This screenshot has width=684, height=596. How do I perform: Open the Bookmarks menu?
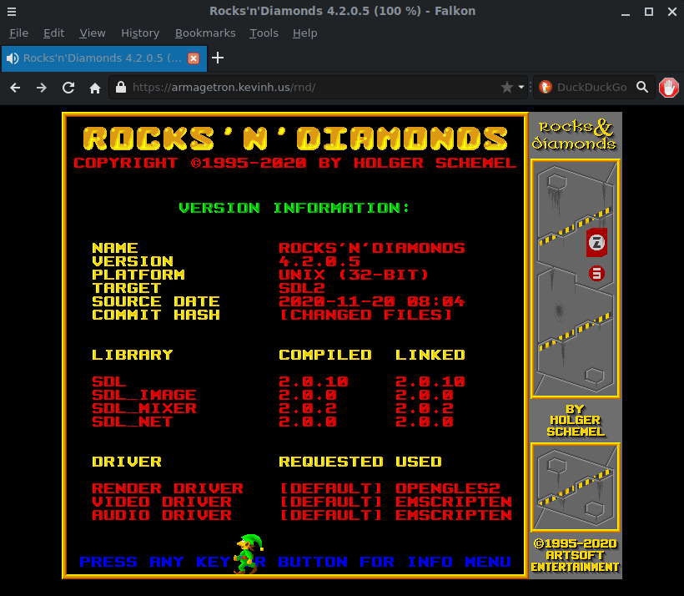click(205, 33)
